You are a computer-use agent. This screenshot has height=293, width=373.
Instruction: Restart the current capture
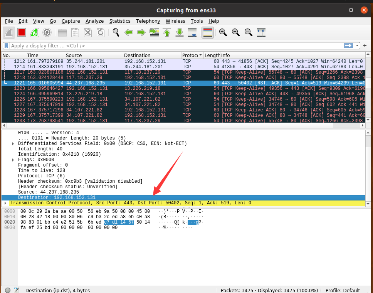tap(34, 33)
